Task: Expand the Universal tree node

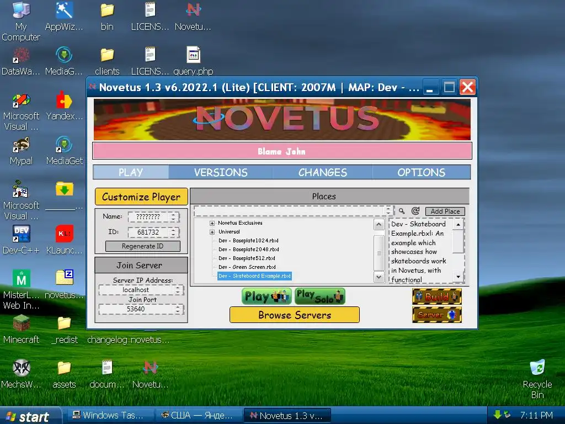Action: point(212,232)
